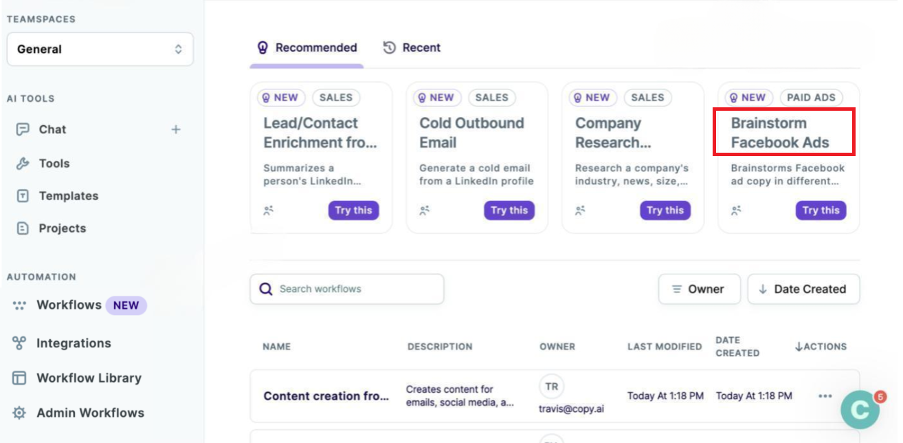This screenshot has width=903, height=443.
Task: Select the Recommended tab
Action: [x=306, y=47]
